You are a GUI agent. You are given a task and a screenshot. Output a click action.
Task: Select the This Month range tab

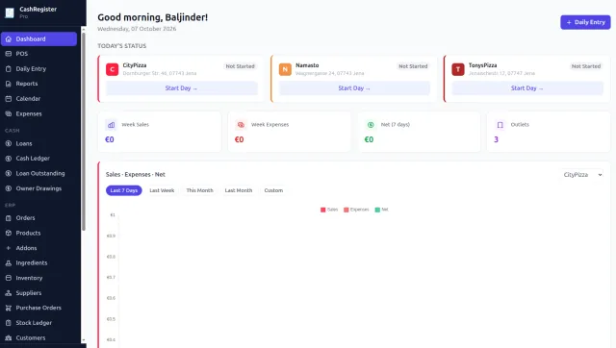point(199,190)
